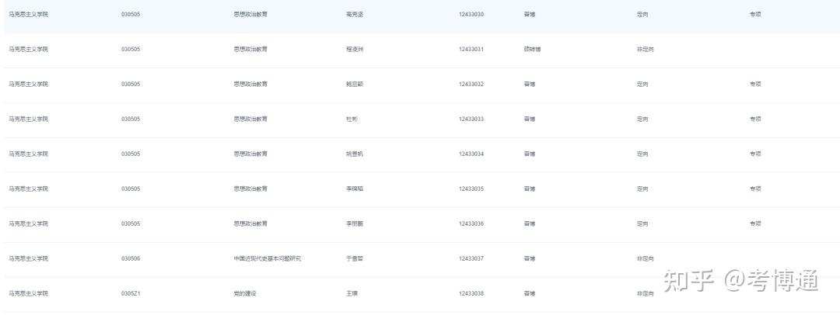Click student ID 12433037
This screenshot has width=840, height=315.
click(x=471, y=259)
